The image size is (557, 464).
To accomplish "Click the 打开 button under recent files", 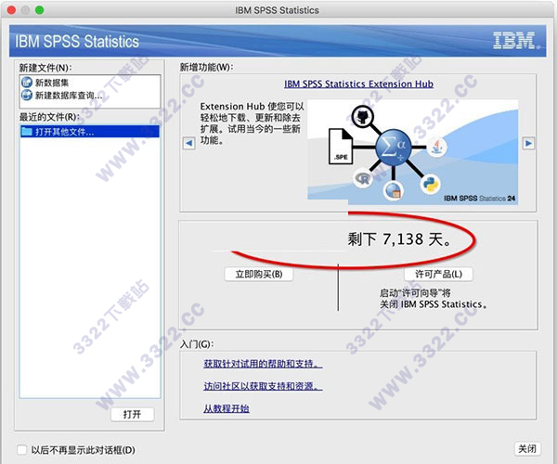I will [132, 414].
